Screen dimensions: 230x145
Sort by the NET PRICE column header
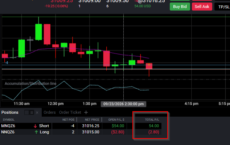(x=92, y=120)
